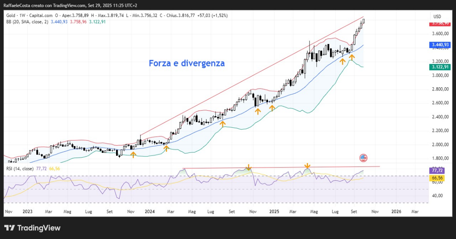This screenshot has height=239, width=456.
Task: Click the rightmost orange arrow below the candles
Action: tap(352, 58)
